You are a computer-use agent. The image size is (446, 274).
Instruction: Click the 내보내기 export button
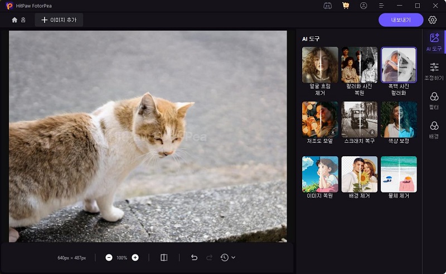point(400,20)
